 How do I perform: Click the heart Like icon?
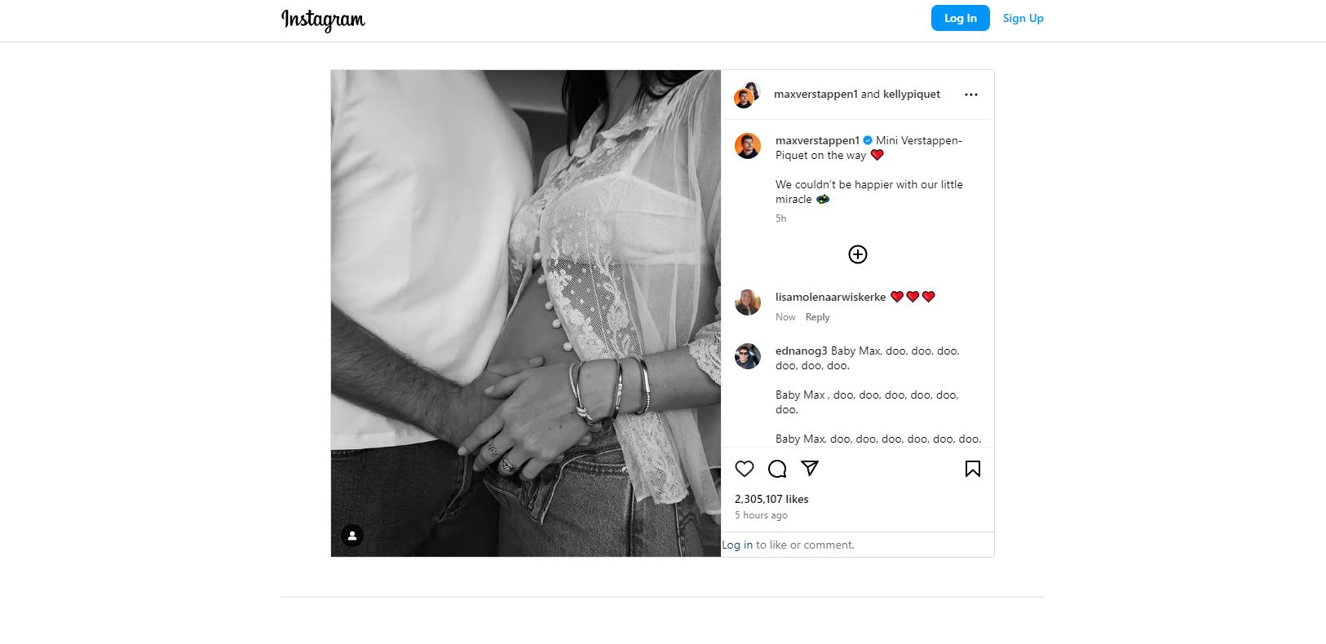pos(745,469)
